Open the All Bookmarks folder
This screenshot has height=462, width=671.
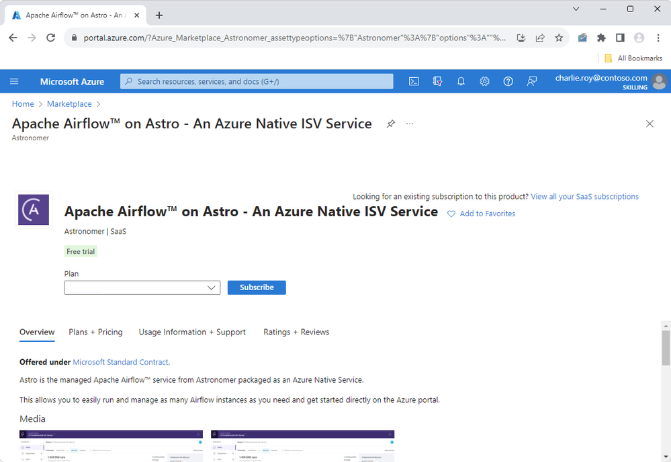(x=633, y=58)
